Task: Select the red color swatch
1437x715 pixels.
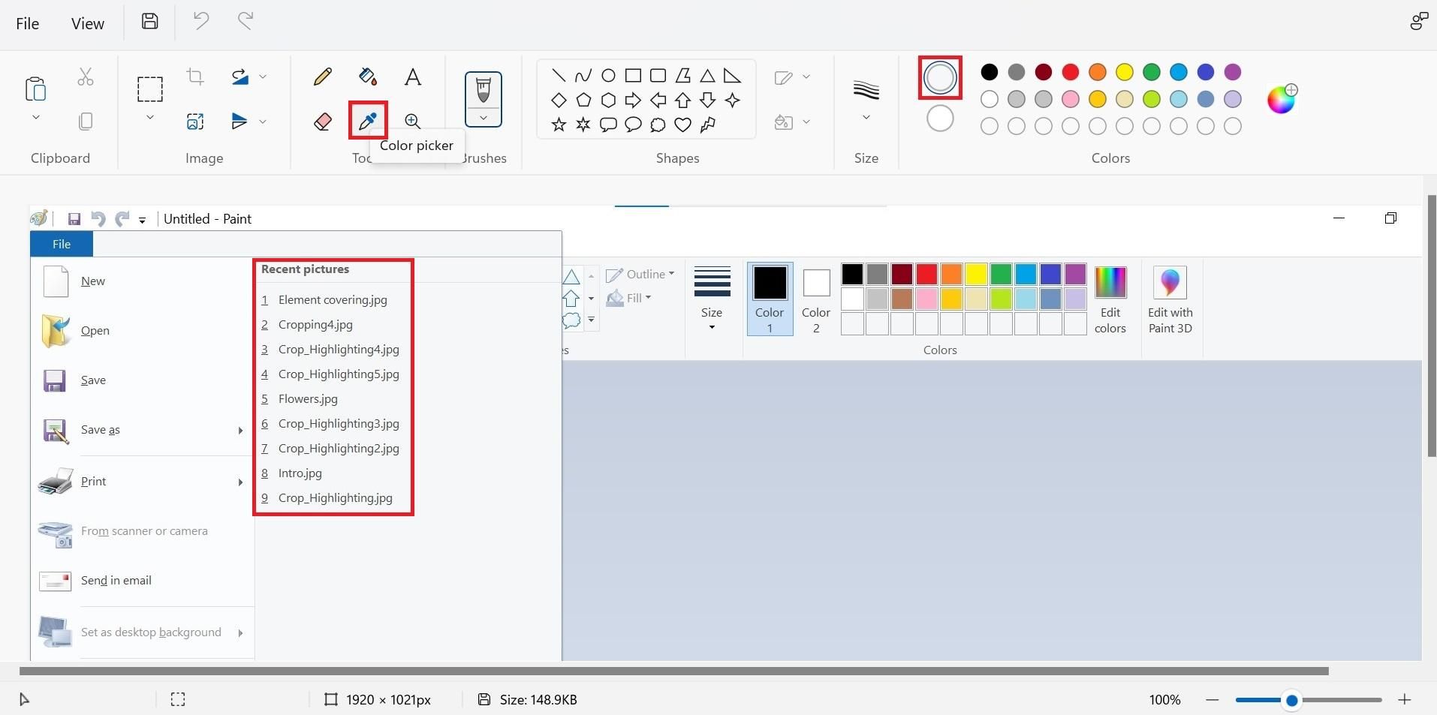Action: 1070,72
